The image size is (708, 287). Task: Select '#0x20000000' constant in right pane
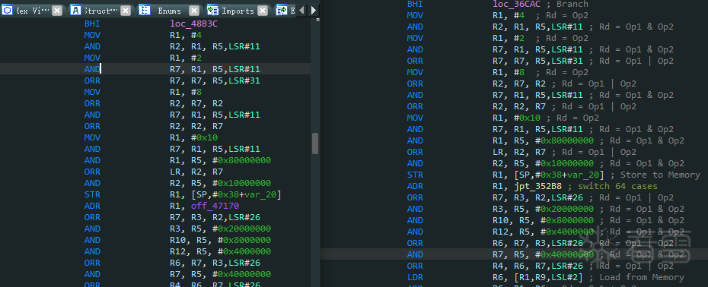click(564, 209)
